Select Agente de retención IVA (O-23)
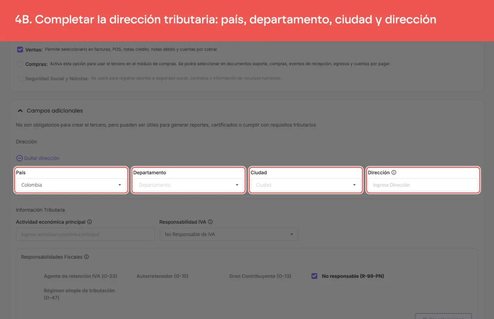The image size is (494, 319). pos(80,276)
